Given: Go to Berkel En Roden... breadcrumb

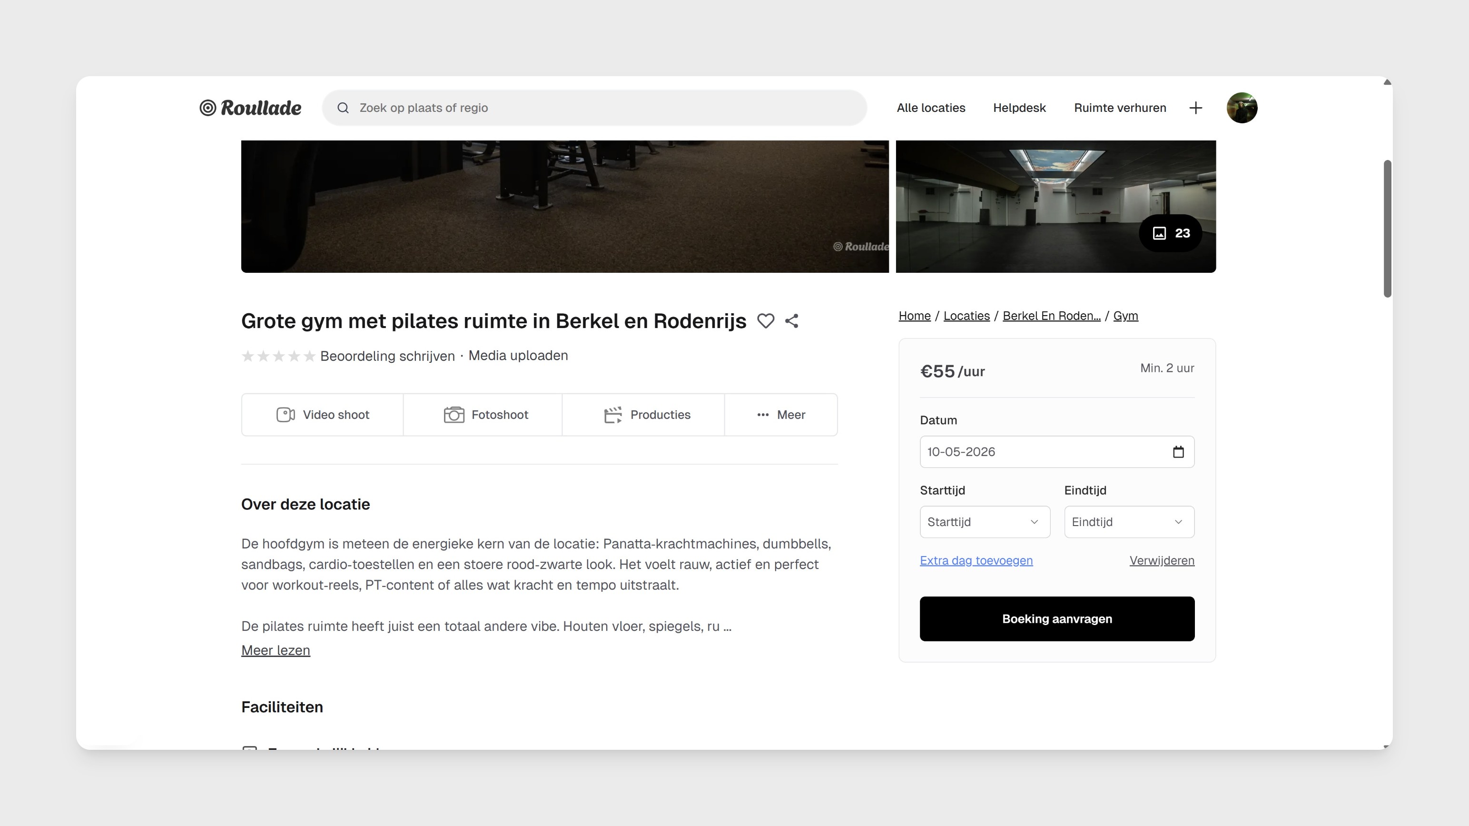Looking at the screenshot, I should pos(1051,316).
